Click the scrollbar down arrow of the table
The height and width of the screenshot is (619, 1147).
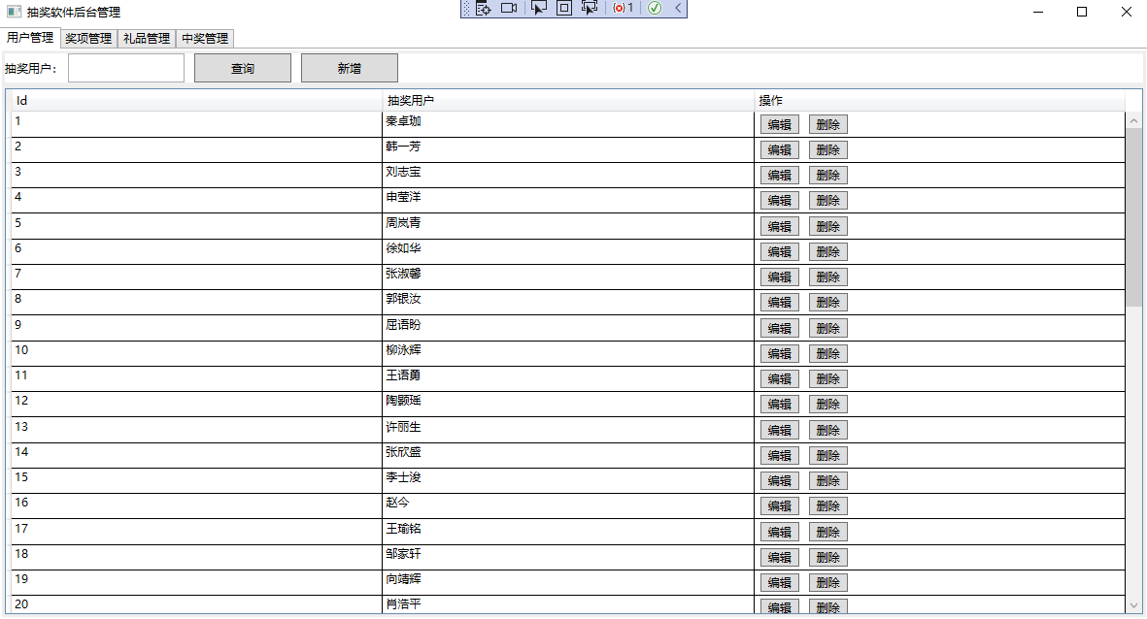coord(1133,605)
